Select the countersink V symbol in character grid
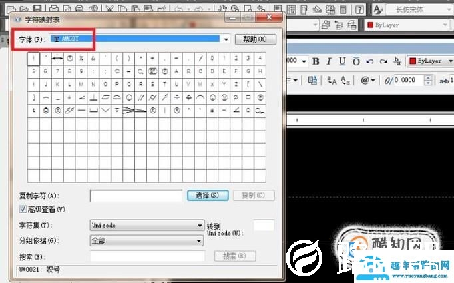The width and height of the screenshot is (454, 283). [x=105, y=110]
